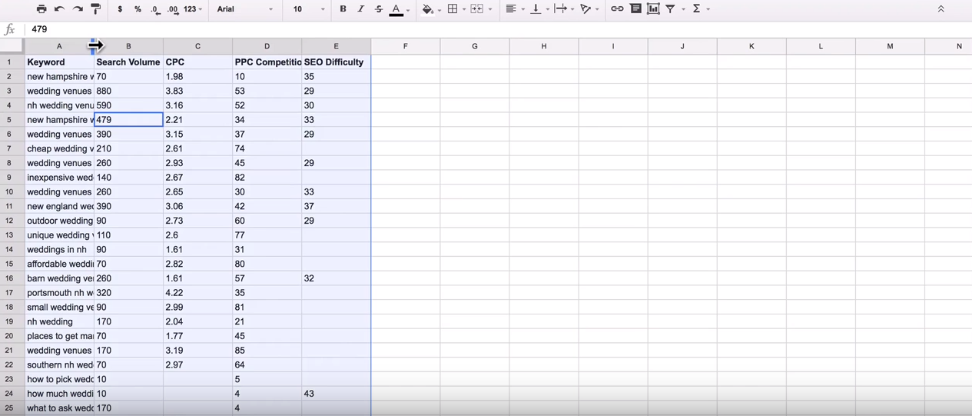This screenshot has height=416, width=972.
Task: Click the Filter funnel icon
Action: point(671,9)
